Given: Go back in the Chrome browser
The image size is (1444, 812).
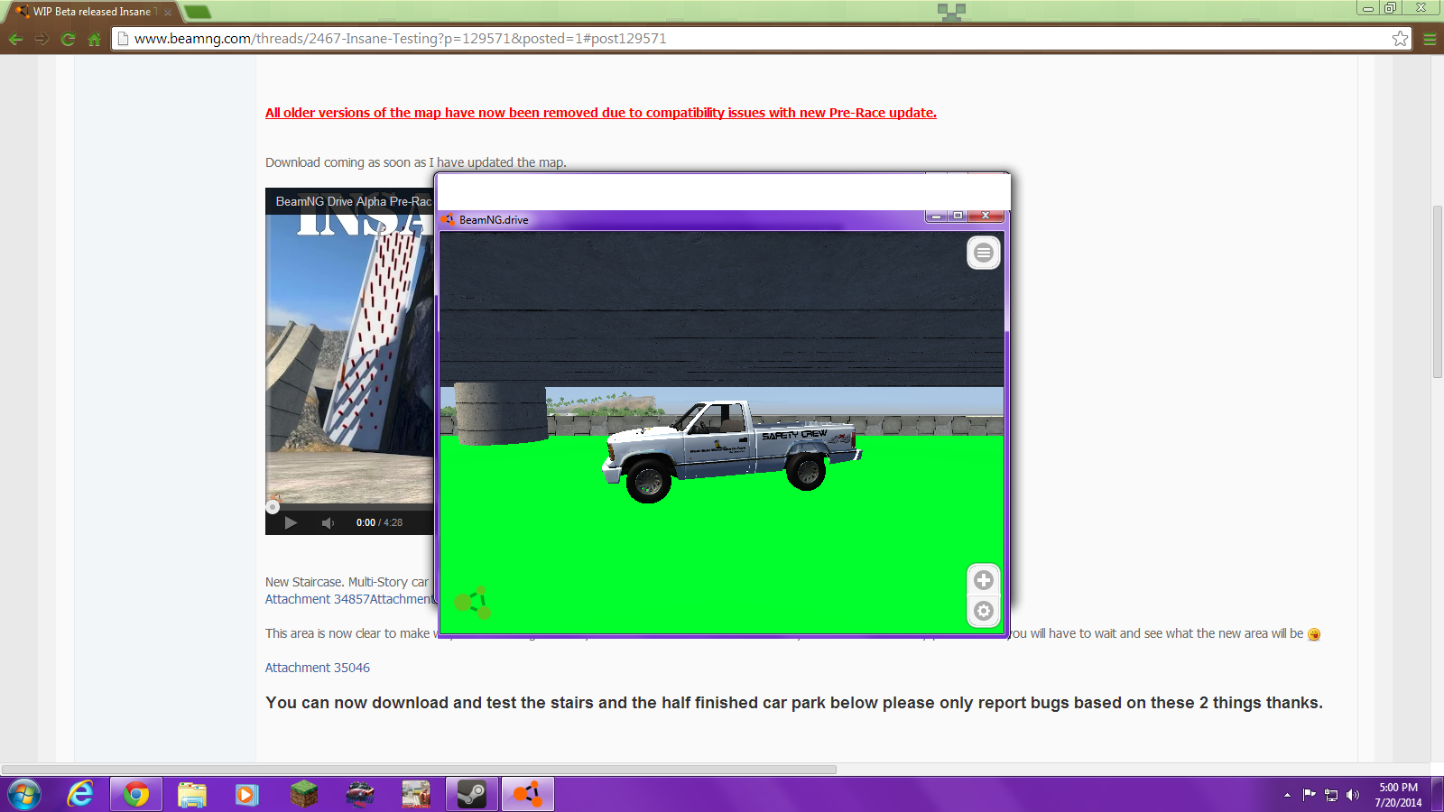Looking at the screenshot, I should tap(15, 39).
